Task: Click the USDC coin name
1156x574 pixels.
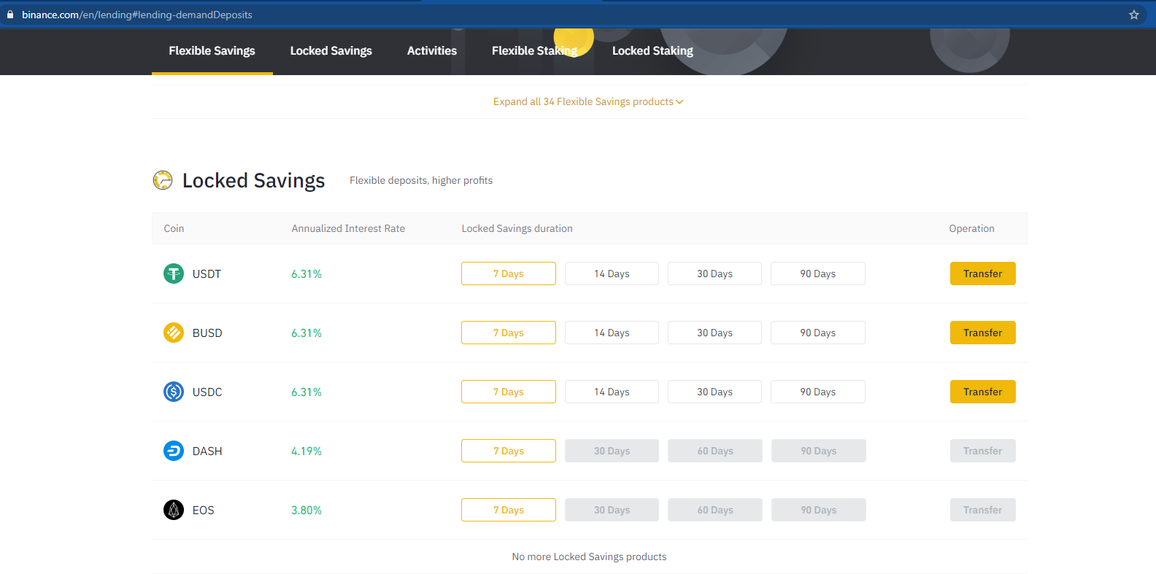Action: [207, 392]
